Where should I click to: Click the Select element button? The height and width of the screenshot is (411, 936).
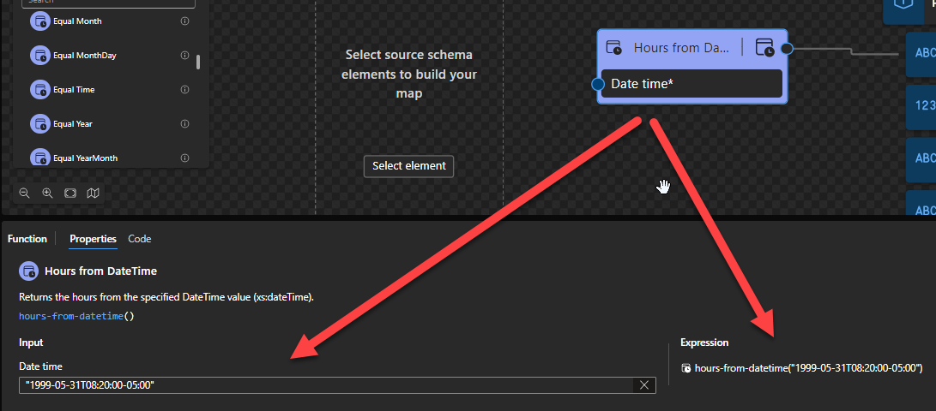pos(408,166)
